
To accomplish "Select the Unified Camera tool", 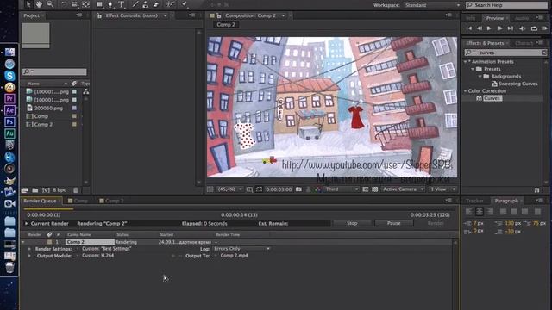I will (x=75, y=4).
